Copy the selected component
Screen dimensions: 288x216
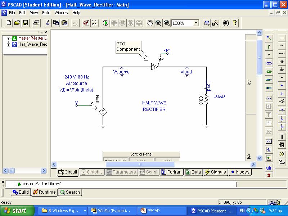click(56, 23)
